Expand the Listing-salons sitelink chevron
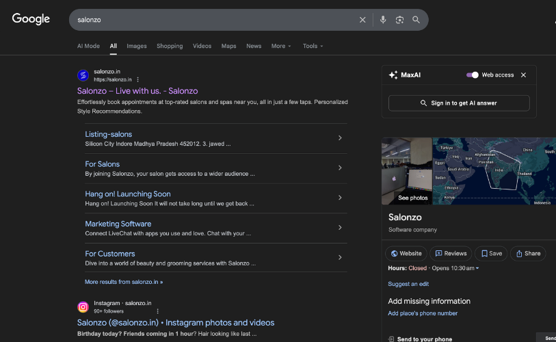 (340, 138)
